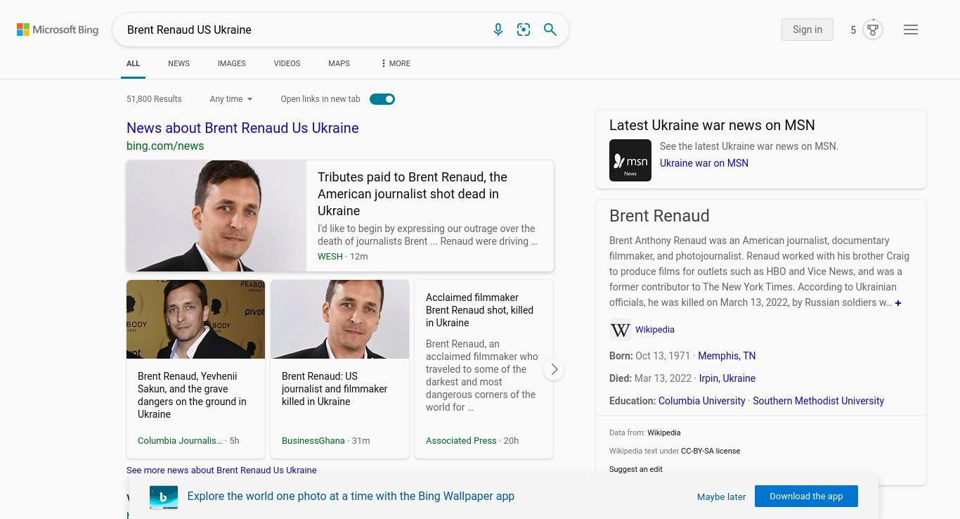This screenshot has width=960, height=519.
Task: Open the Any time filter dropdown
Action: [x=231, y=99]
